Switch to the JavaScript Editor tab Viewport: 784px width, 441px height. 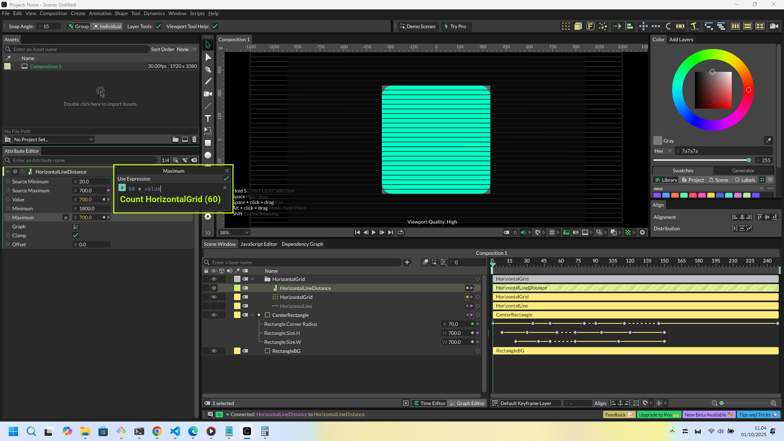pos(258,244)
